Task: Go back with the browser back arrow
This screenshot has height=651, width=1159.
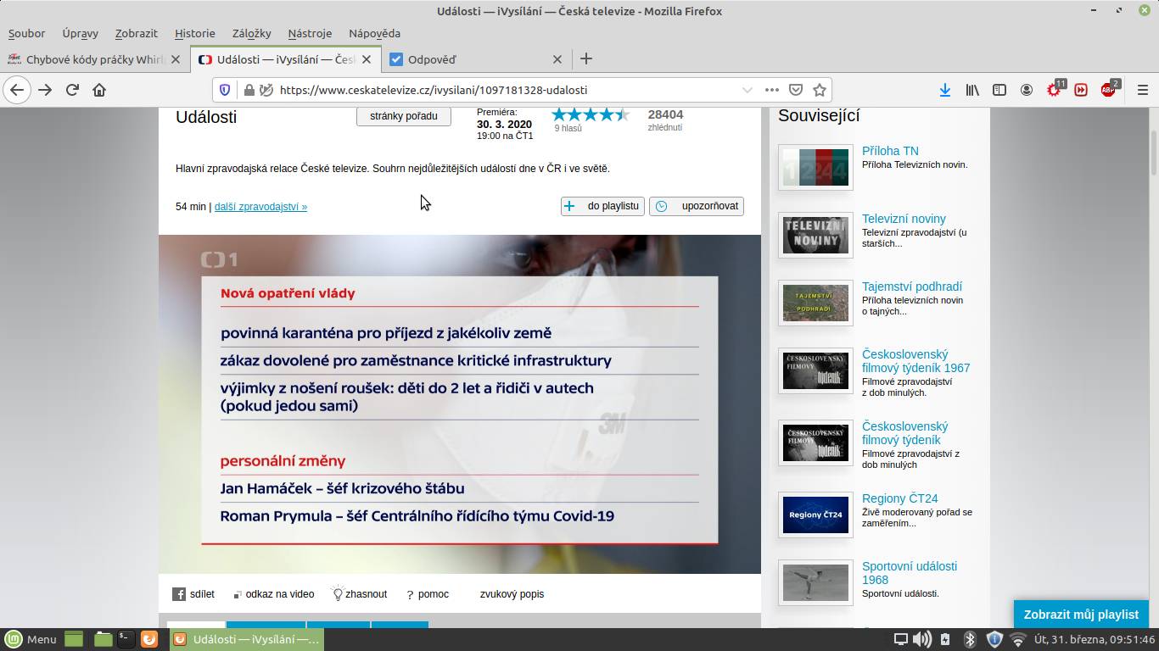Action: click(x=17, y=90)
